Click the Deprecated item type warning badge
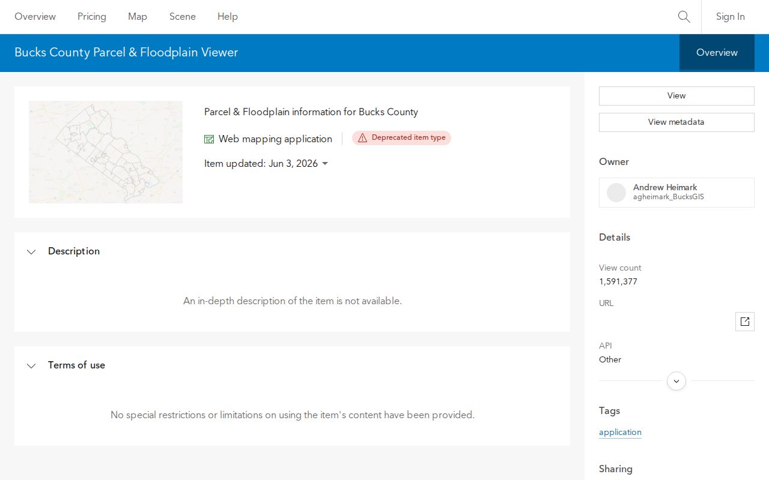Image resolution: width=769 pixels, height=480 pixels. [x=401, y=138]
